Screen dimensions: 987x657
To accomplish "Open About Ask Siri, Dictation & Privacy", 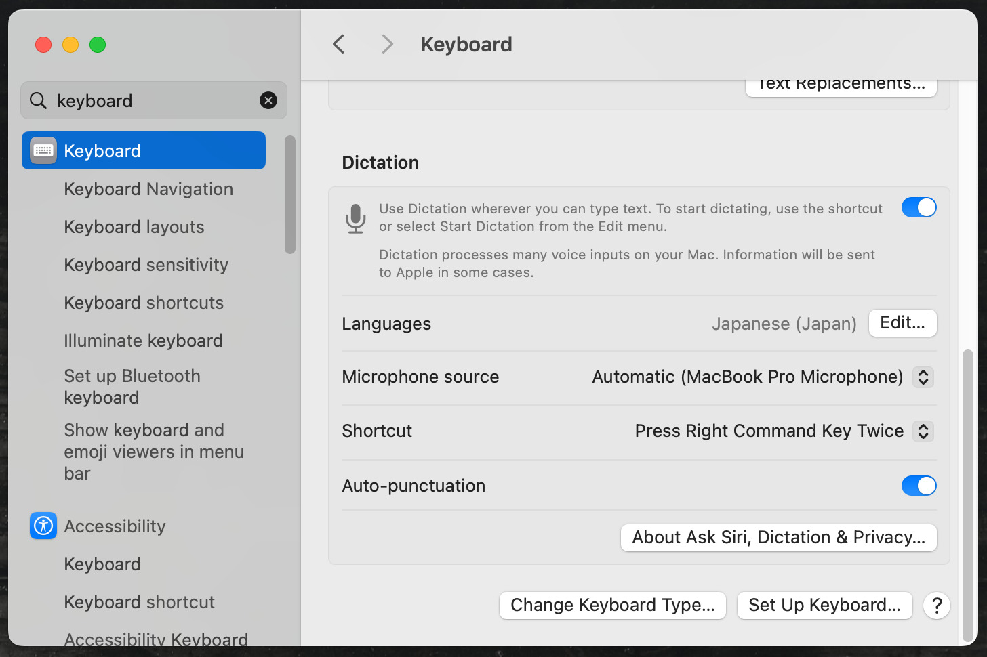I will point(778,538).
